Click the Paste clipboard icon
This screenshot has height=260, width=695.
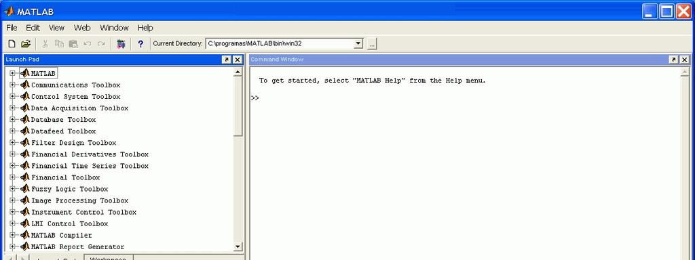coord(73,44)
